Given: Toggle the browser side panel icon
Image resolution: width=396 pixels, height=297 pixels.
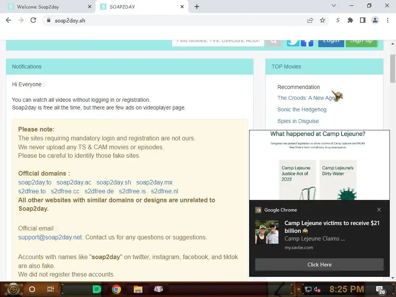Looking at the screenshot, I should tap(363, 20).
